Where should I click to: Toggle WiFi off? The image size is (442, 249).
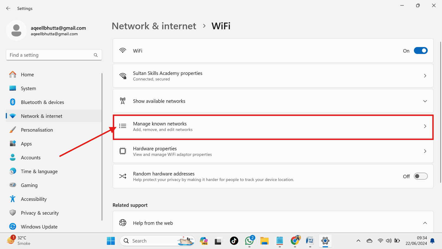(x=420, y=51)
